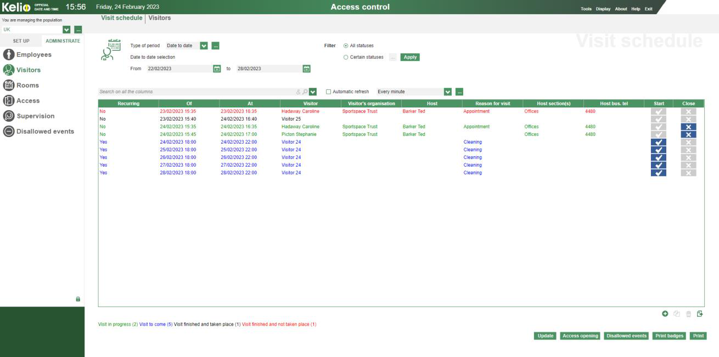The height and width of the screenshot is (357, 719).
Task: Start the visit scheduled 28/02/2023 18:00
Action: coord(659,173)
